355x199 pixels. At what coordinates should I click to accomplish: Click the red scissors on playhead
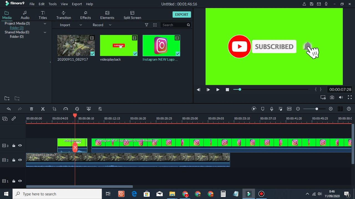(75, 148)
